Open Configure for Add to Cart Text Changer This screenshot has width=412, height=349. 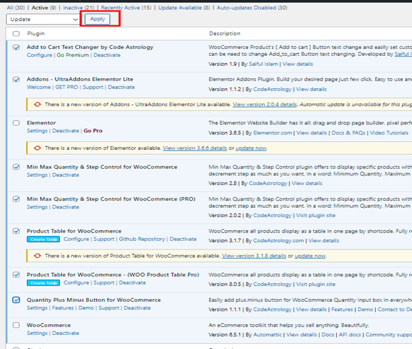pyautogui.click(x=40, y=55)
